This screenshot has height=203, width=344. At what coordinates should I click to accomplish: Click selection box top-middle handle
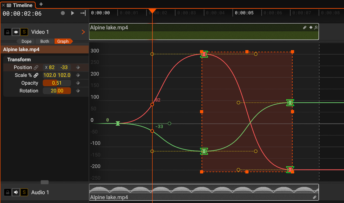click(247, 52)
